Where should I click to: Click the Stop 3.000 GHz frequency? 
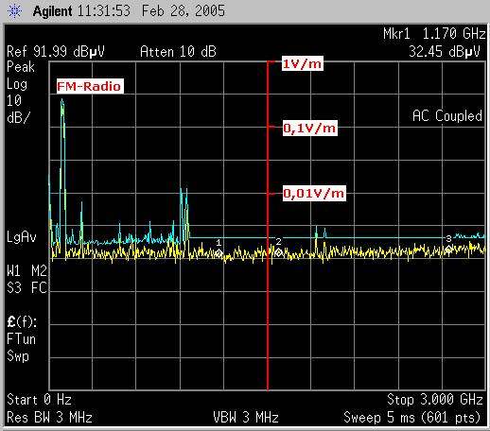tap(435, 400)
